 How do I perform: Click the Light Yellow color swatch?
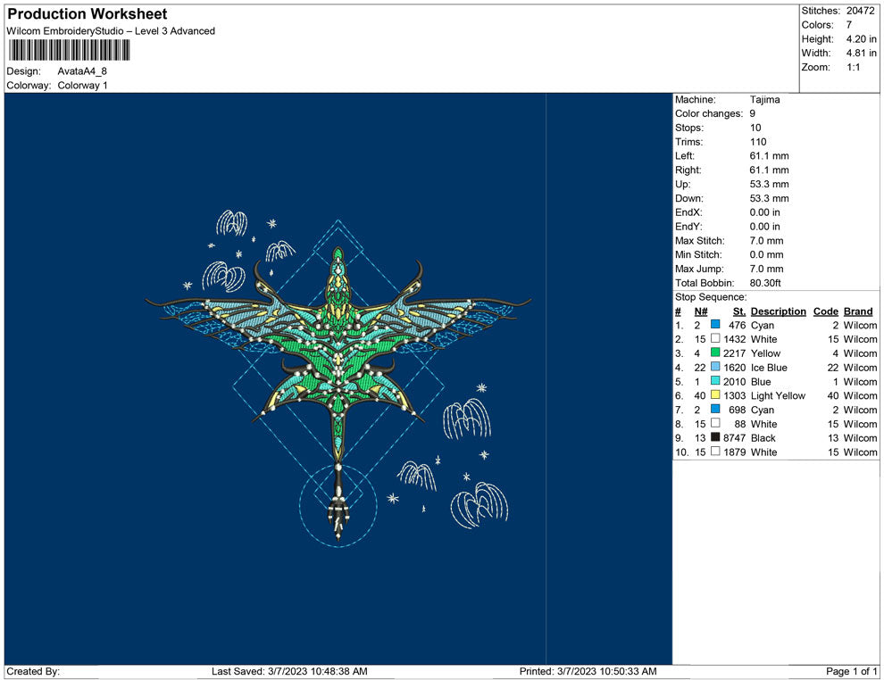click(x=715, y=395)
